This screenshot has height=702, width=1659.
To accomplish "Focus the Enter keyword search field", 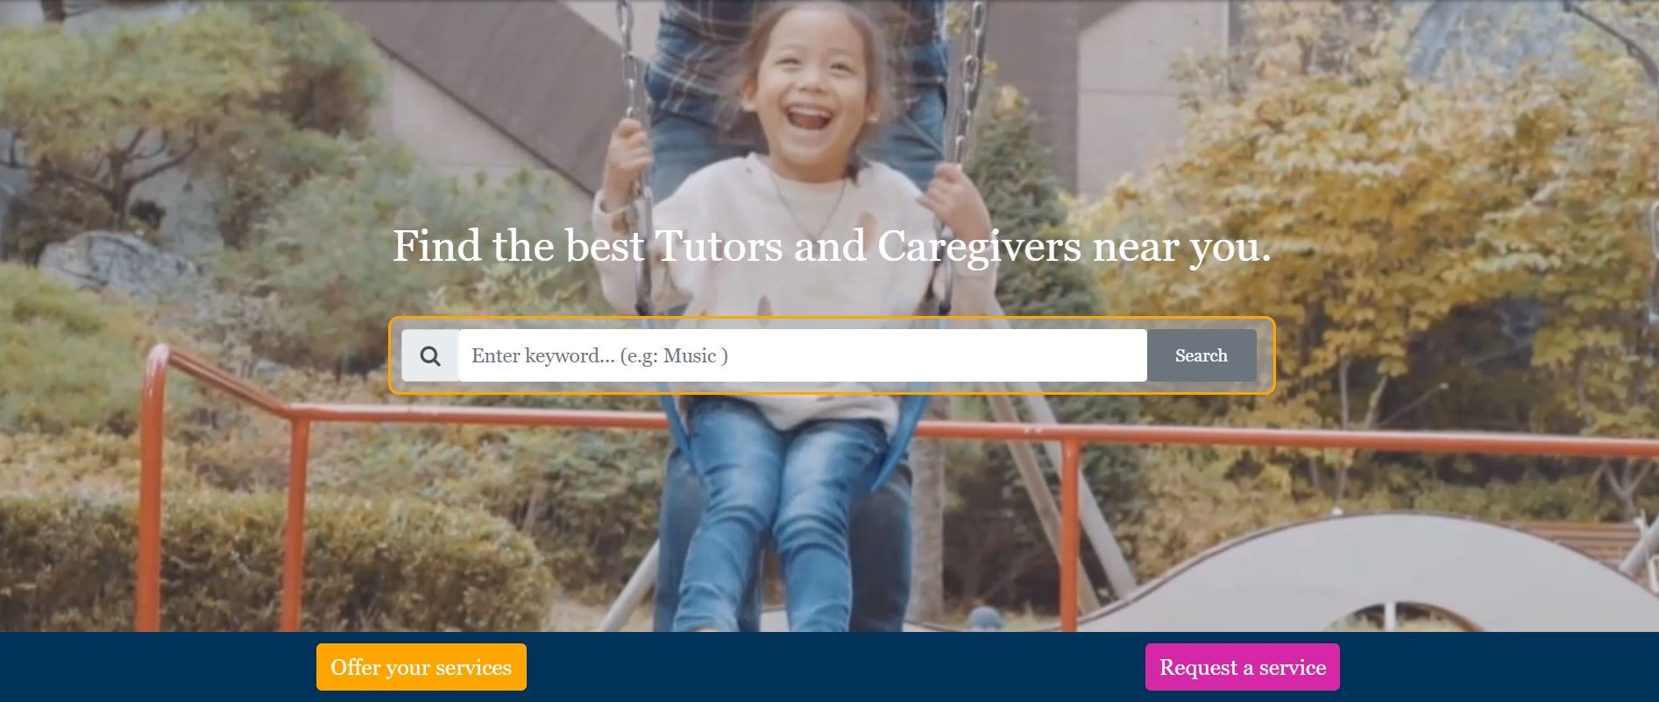I will click(802, 355).
